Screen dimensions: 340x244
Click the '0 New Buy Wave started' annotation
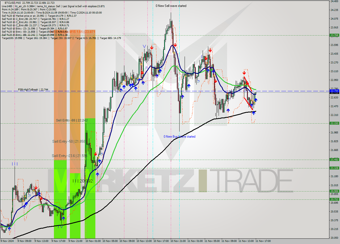(x=179, y=137)
